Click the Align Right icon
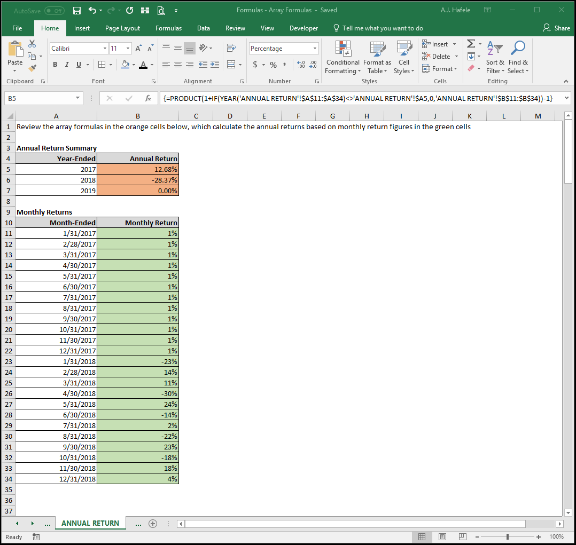Viewport: 576px width, 545px height. [190, 65]
